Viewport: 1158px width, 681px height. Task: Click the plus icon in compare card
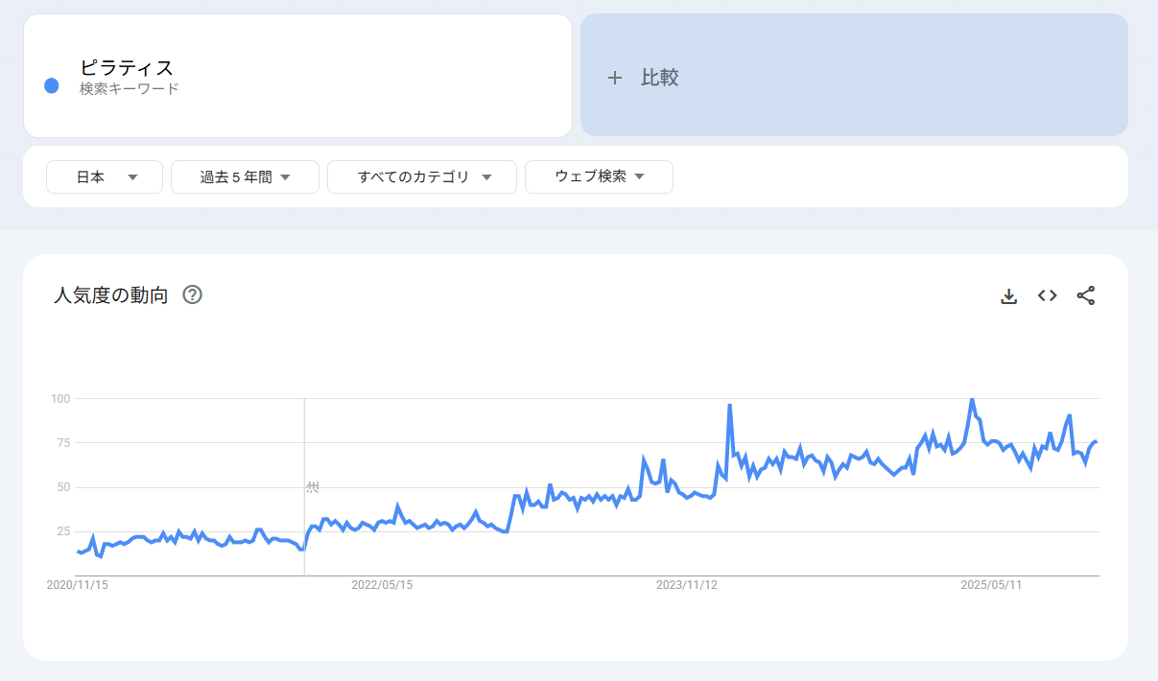pyautogui.click(x=615, y=78)
